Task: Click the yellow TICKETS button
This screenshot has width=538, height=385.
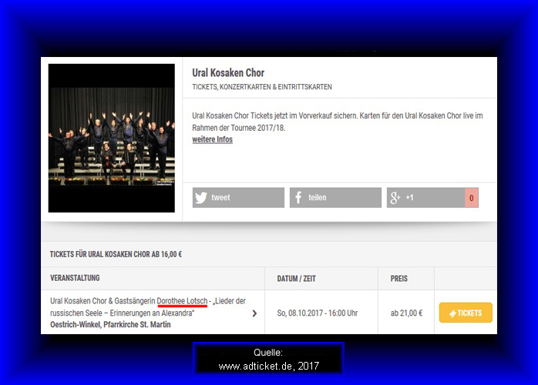Action: tap(466, 313)
